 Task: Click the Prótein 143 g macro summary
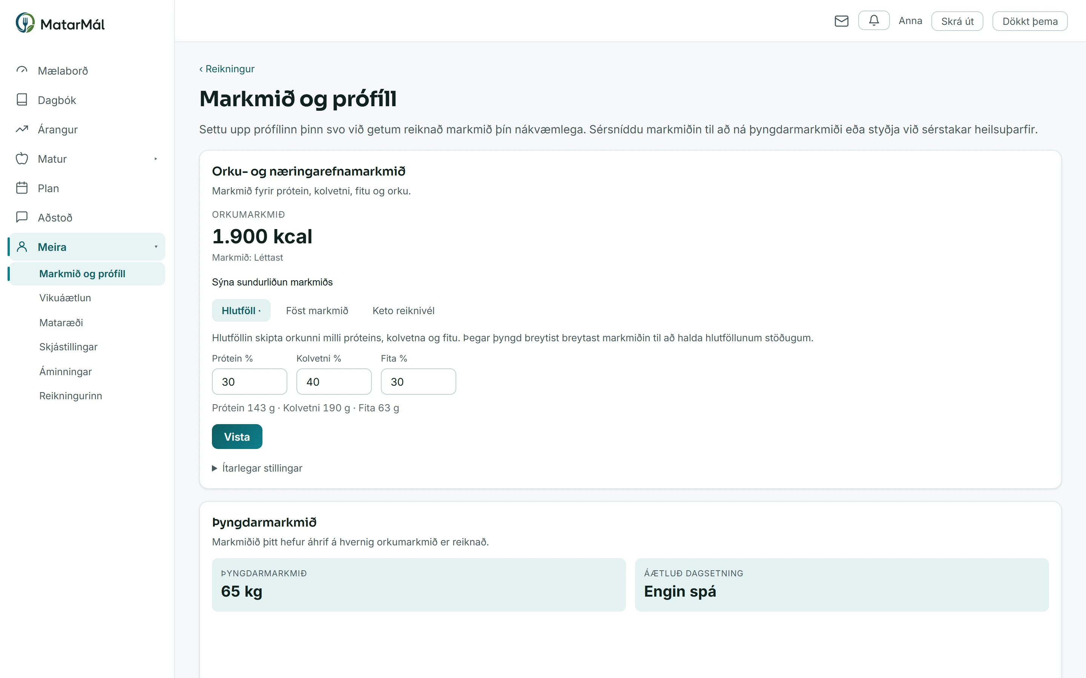[x=243, y=408]
